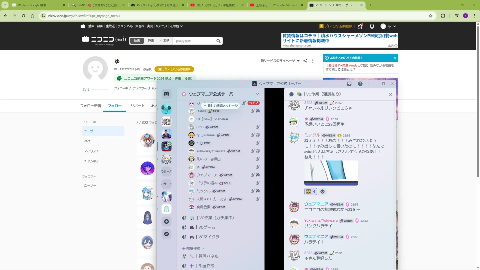Open the Discord inbox icon
The width and height of the screenshot is (480, 270).
point(349,84)
